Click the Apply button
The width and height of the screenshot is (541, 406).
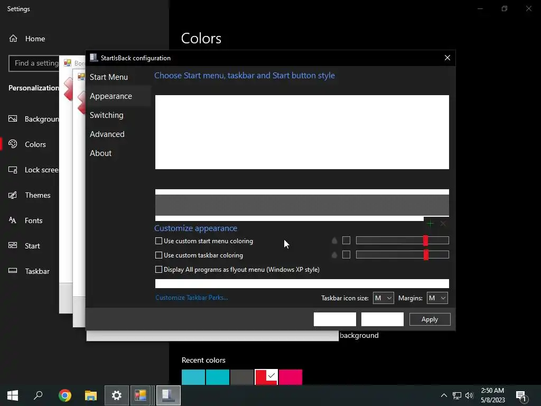tap(430, 319)
